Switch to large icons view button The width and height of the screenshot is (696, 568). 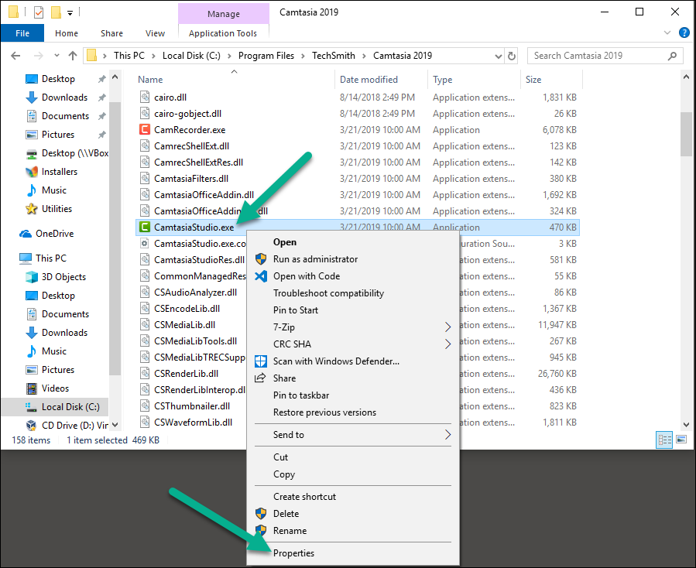(681, 440)
